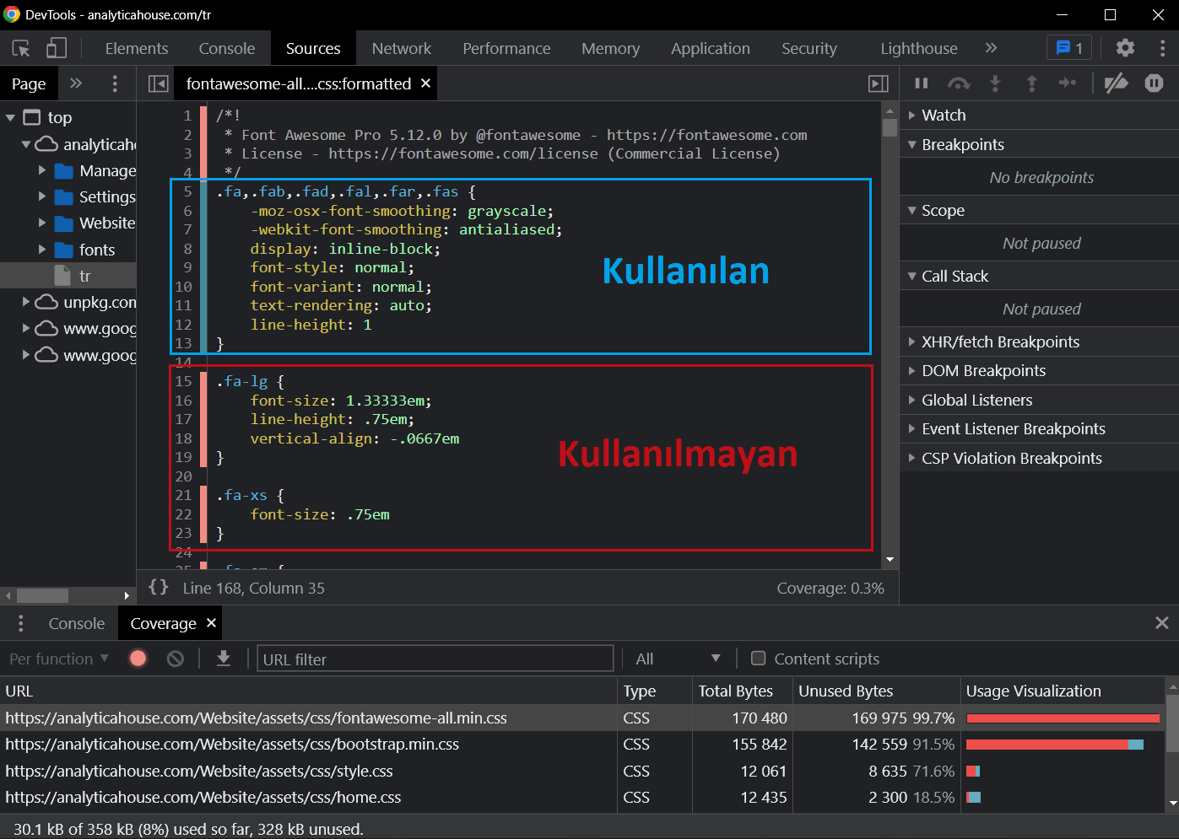Viewport: 1179px width, 839px height.
Task: Open the Memory tab
Action: pos(610,49)
